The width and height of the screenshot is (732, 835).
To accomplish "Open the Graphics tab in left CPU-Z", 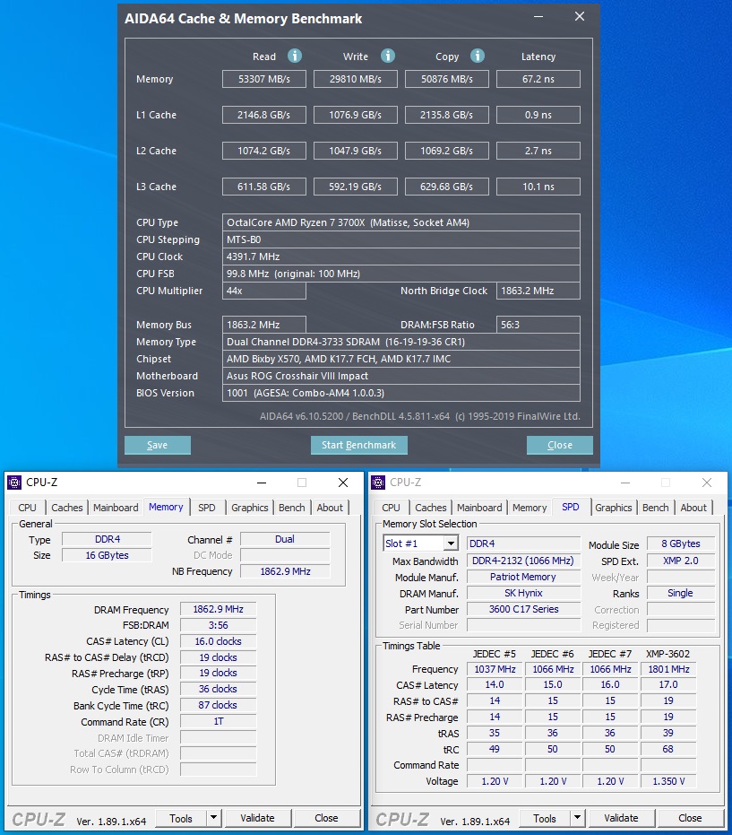I will [x=249, y=508].
